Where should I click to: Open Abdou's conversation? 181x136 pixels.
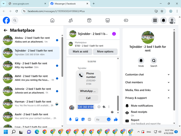[x=30, y=40]
